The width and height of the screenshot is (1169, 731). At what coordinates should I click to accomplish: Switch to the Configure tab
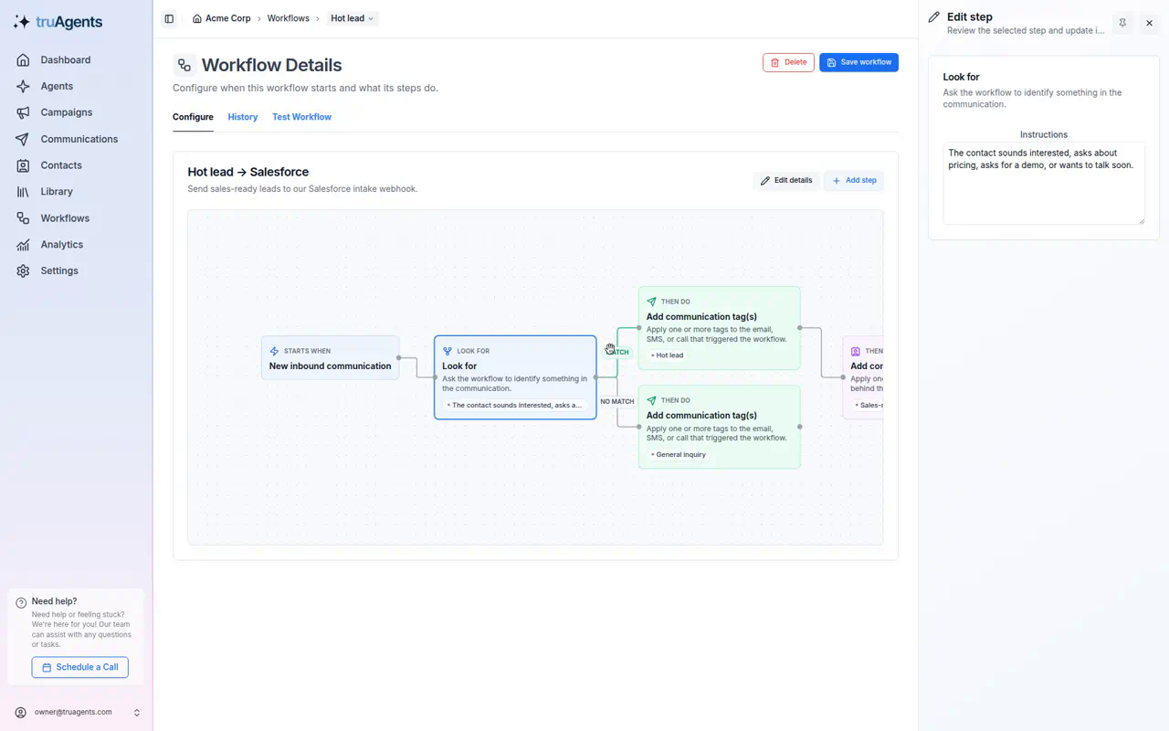point(193,117)
